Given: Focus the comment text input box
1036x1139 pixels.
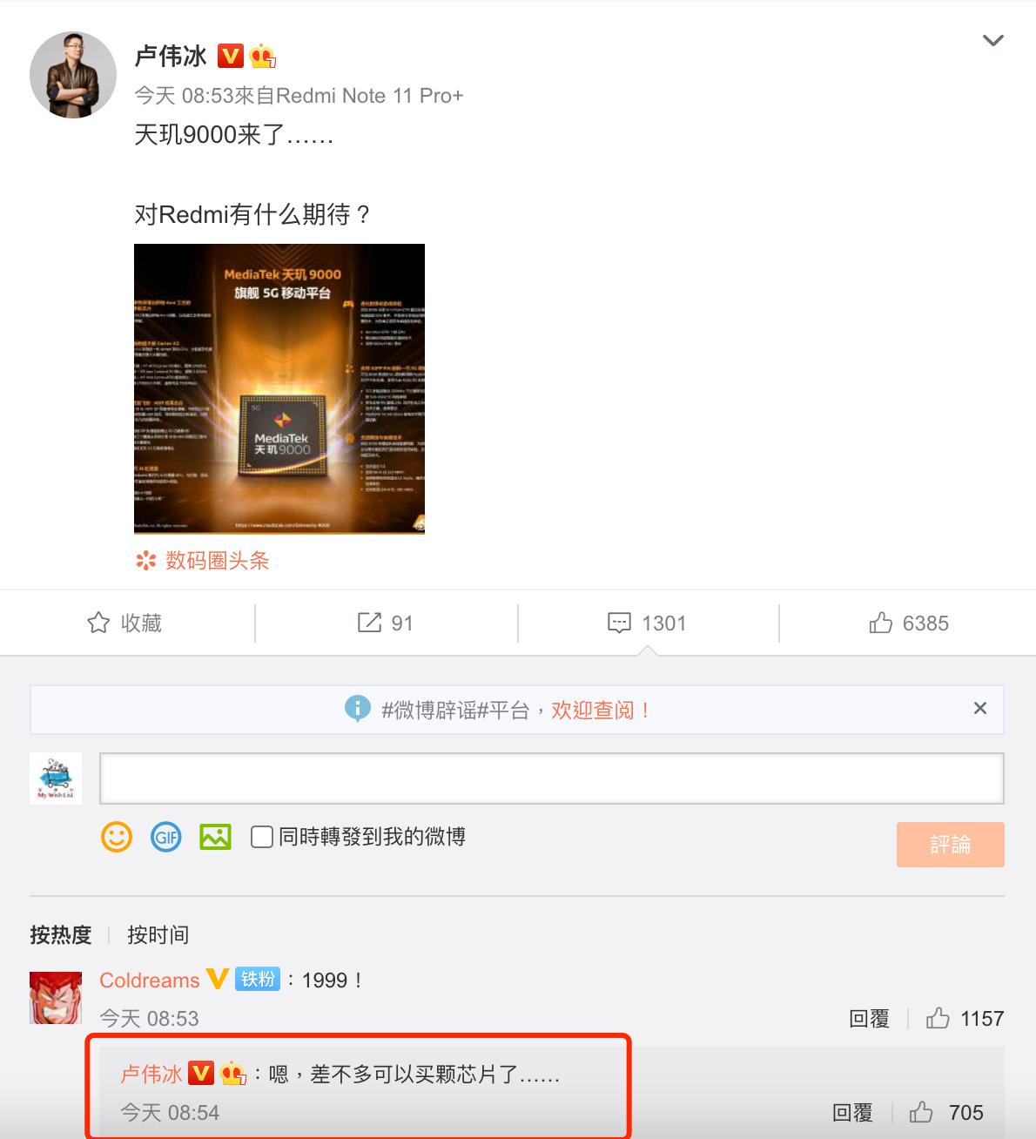Looking at the screenshot, I should 551,778.
